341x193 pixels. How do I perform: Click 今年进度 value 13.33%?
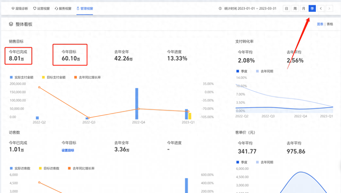(177, 58)
